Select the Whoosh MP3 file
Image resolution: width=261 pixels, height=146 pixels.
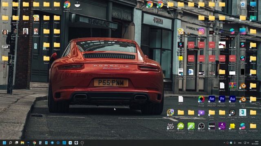222,58
